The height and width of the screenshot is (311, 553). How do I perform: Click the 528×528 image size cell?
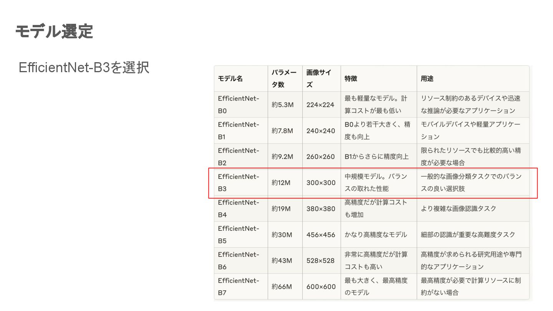click(321, 261)
